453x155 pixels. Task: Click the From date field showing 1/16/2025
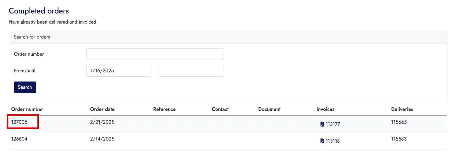(x=119, y=71)
